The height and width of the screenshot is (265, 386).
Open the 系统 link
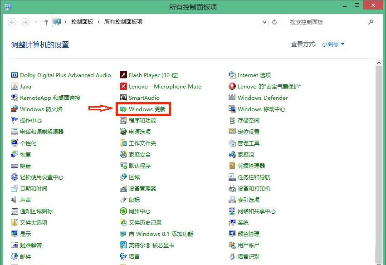point(243,223)
